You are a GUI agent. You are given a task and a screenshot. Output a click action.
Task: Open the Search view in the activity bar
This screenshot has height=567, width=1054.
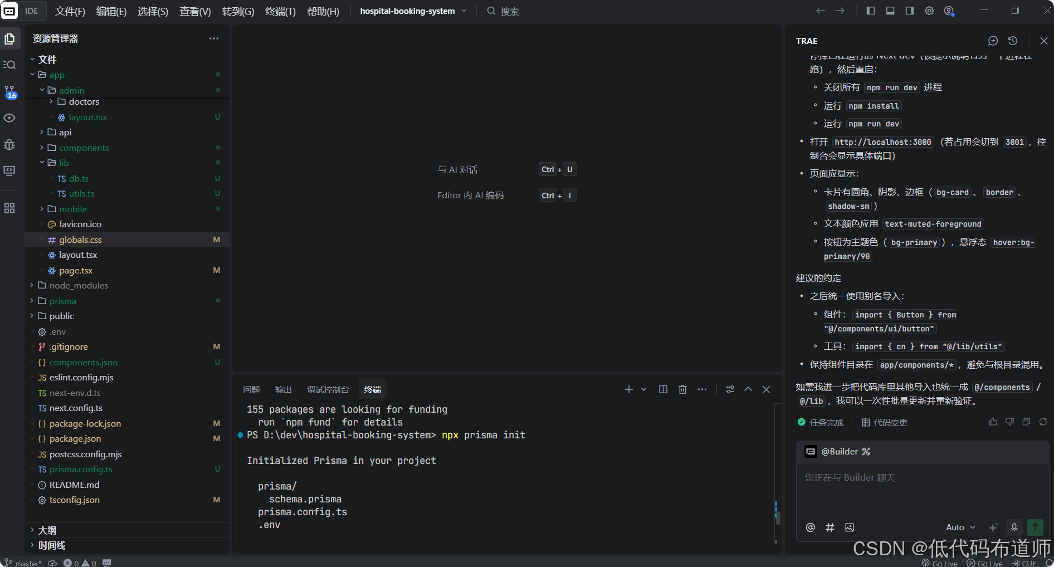tap(9, 65)
